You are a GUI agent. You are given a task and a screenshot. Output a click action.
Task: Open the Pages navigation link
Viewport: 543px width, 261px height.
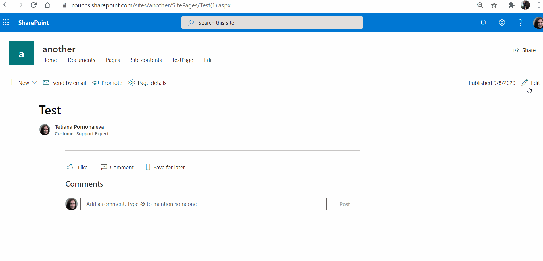tap(113, 60)
